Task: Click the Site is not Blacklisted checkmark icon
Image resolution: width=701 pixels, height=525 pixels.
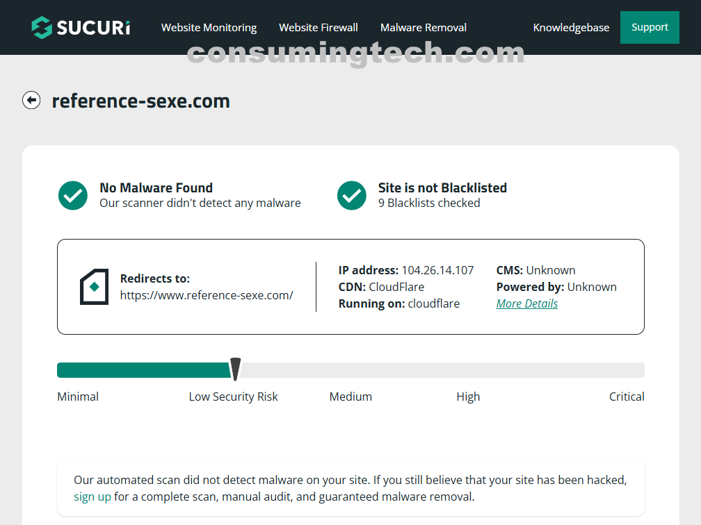Action: click(x=352, y=196)
